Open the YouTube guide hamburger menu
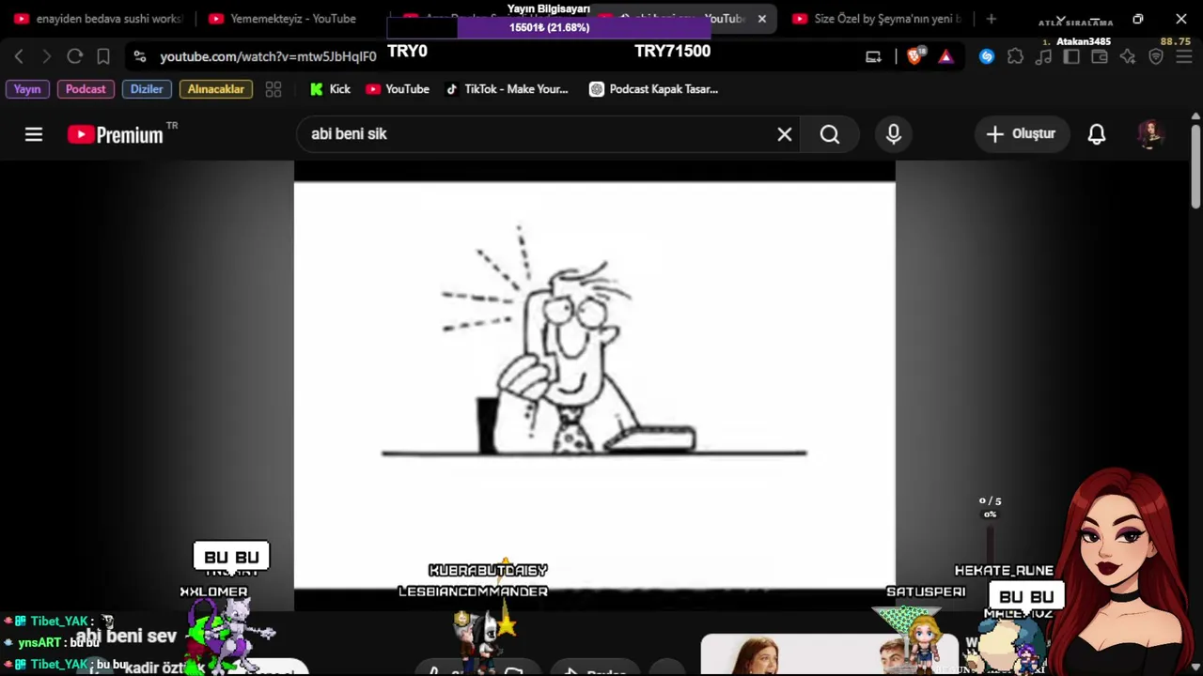The image size is (1203, 676). point(34,134)
